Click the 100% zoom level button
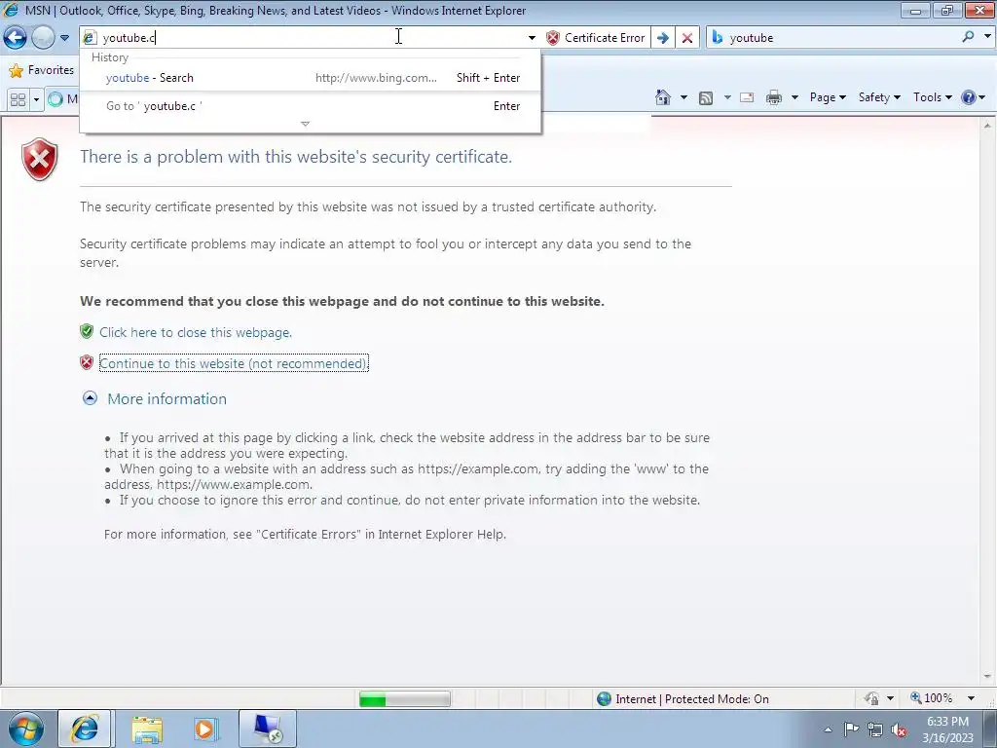Screen dimensions: 997x748 932,698
